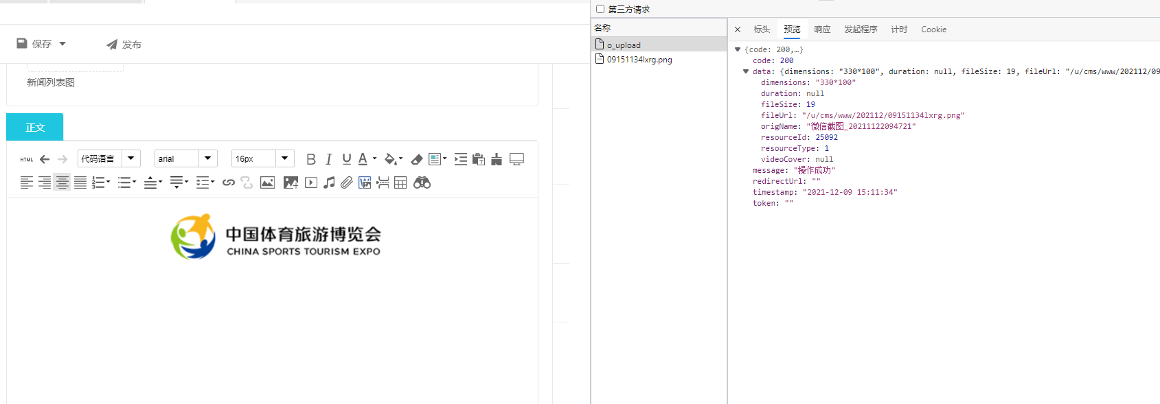This screenshot has height=404, width=1160.
Task: Attach a file using the paperclip icon
Action: tap(347, 182)
